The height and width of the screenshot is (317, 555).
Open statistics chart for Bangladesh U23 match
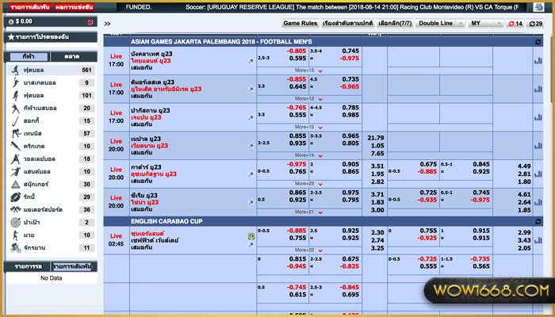[538, 60]
